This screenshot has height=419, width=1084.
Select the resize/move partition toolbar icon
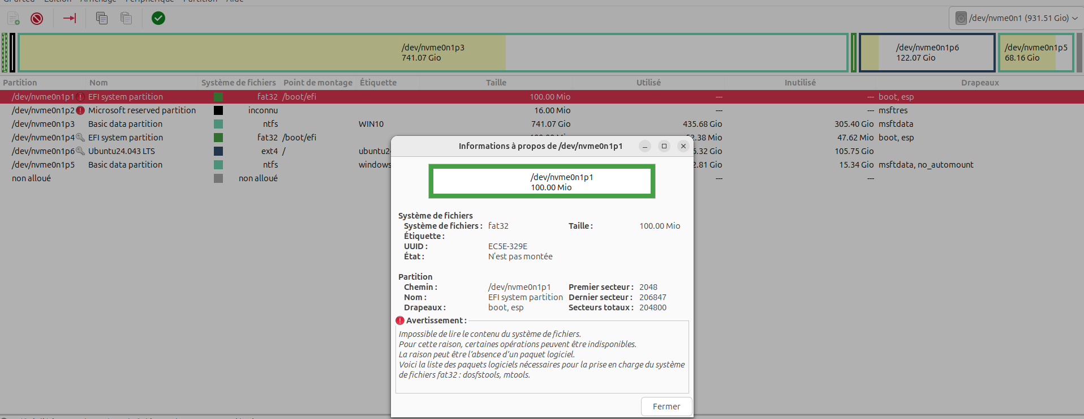pos(70,19)
